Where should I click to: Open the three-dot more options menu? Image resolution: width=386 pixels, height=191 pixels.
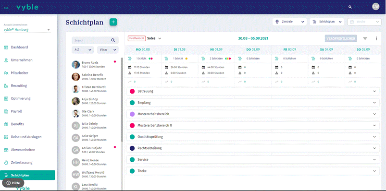[x=376, y=38]
